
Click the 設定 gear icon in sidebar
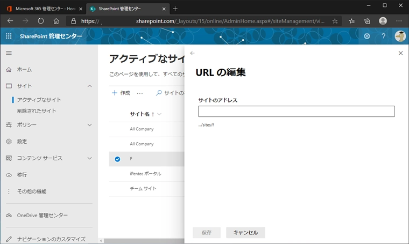click(x=9, y=142)
